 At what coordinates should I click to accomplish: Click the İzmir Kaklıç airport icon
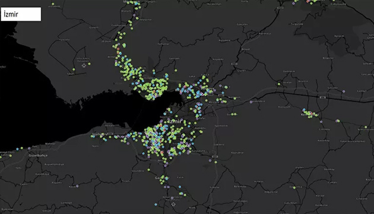coord(84,65)
